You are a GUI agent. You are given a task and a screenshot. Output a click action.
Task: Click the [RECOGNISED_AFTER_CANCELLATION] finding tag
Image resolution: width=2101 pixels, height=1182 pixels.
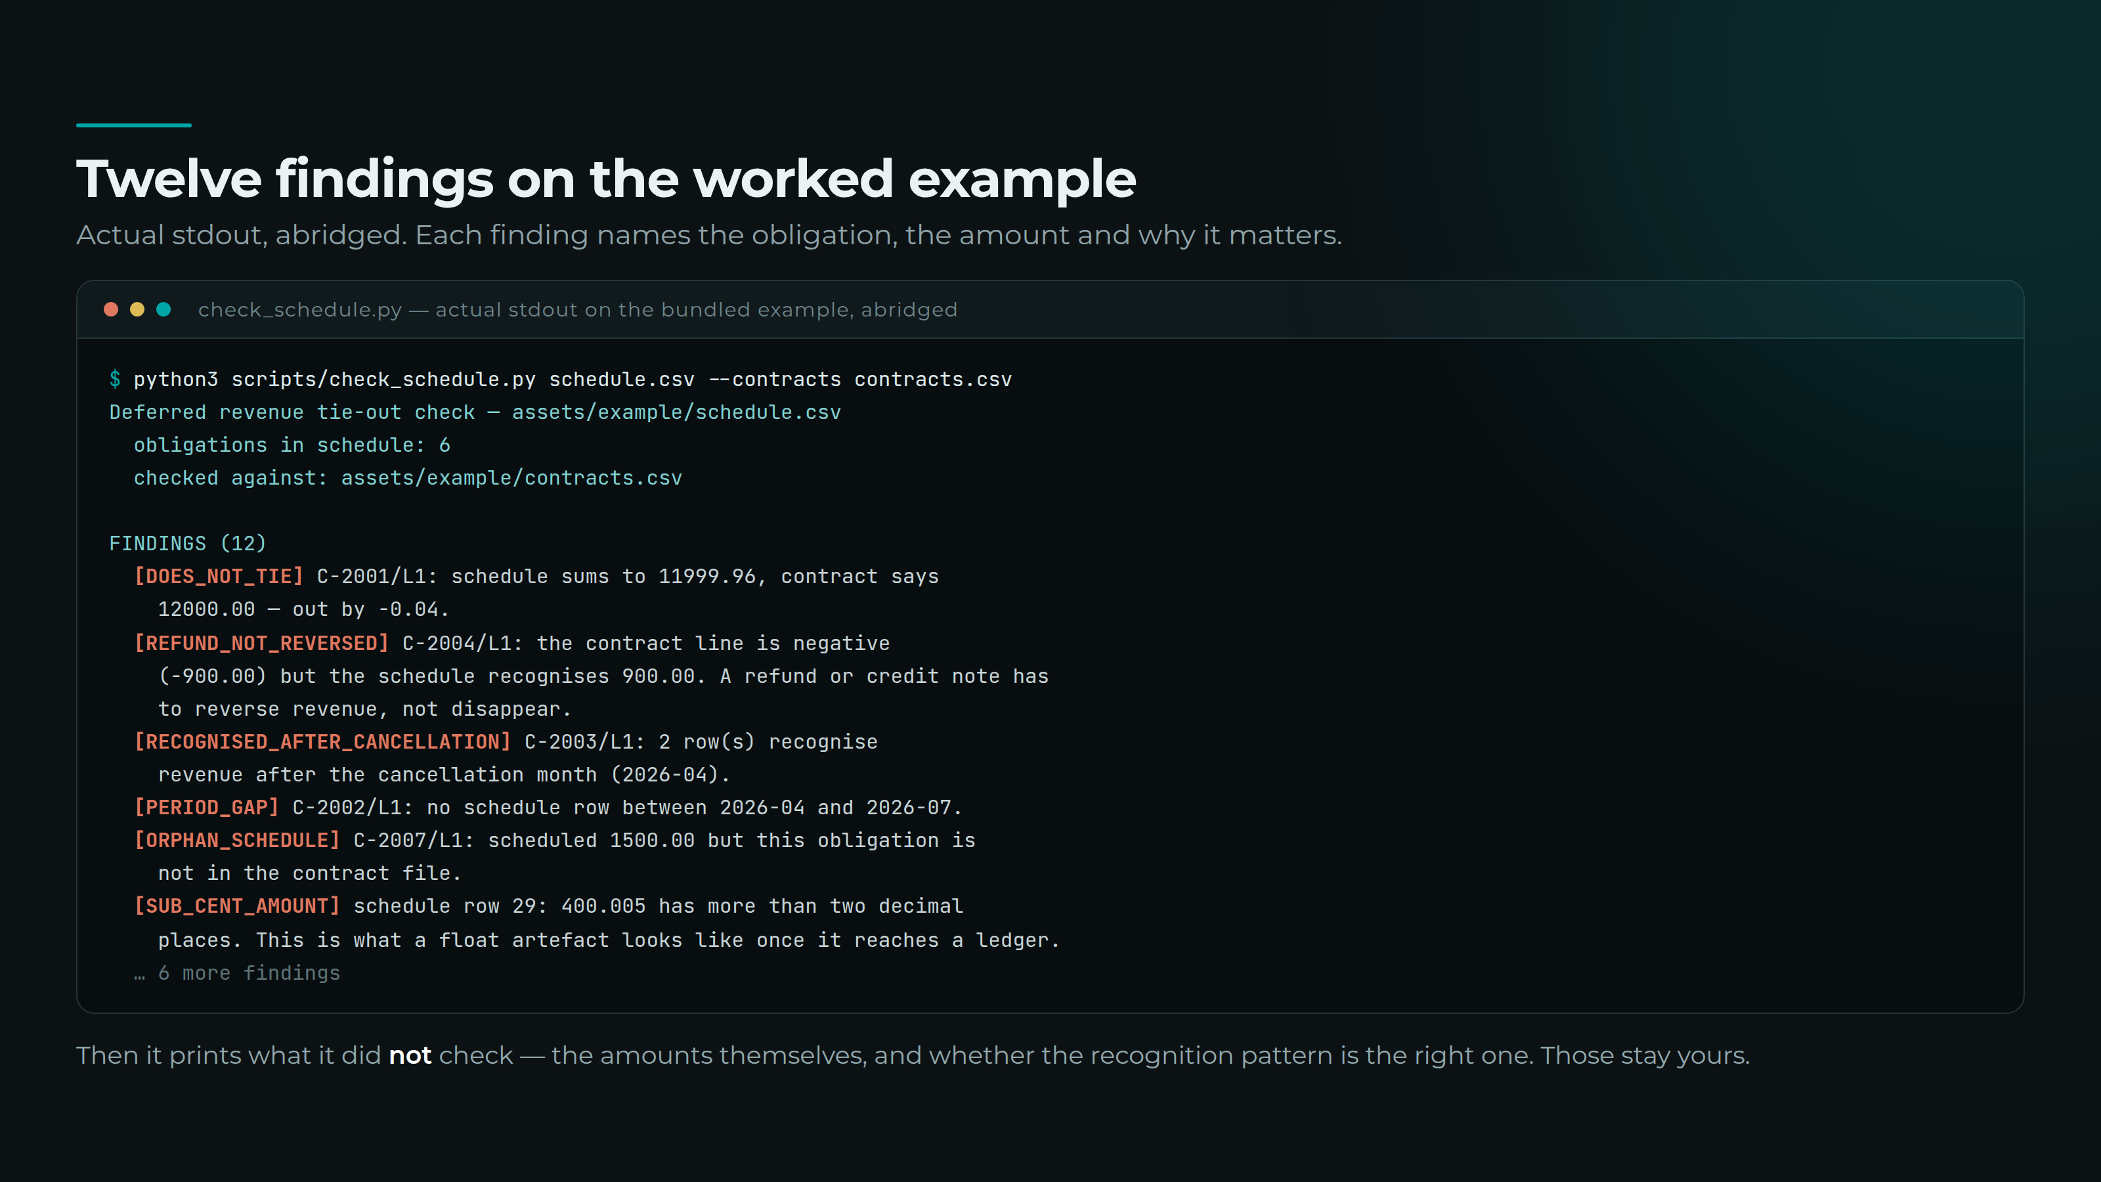(322, 741)
